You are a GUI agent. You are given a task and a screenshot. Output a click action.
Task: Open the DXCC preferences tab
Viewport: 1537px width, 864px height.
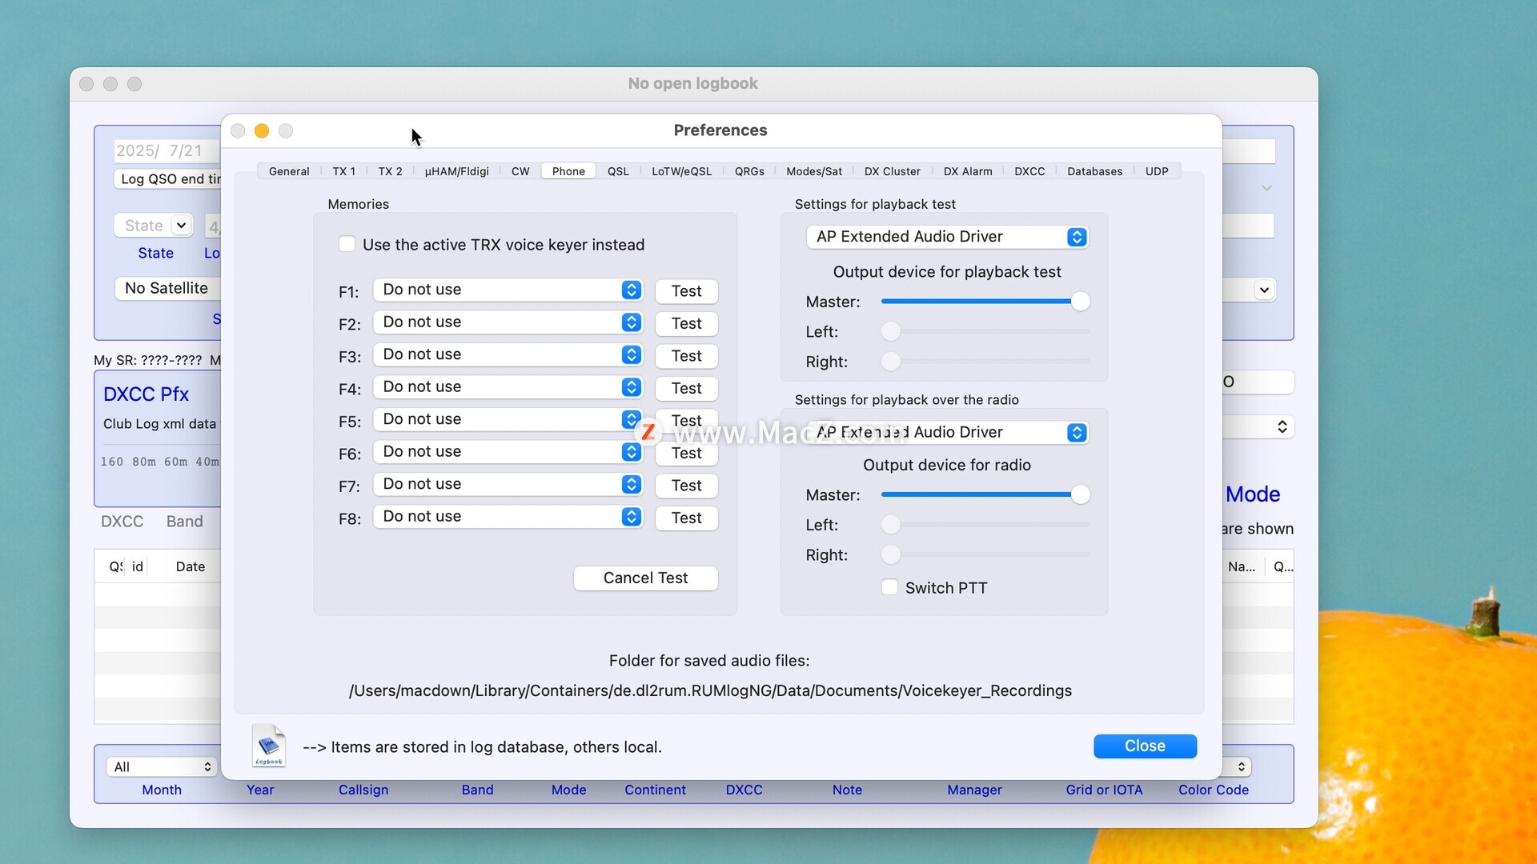(1029, 171)
